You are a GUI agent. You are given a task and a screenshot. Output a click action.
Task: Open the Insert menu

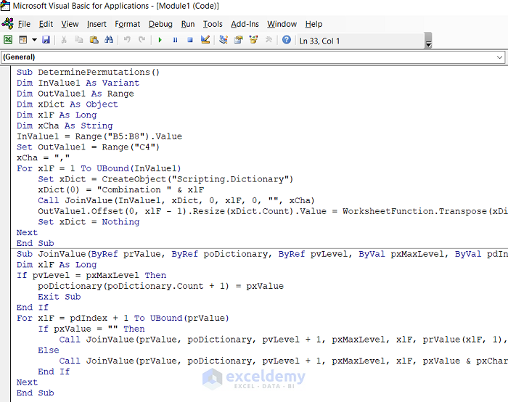tap(97, 24)
